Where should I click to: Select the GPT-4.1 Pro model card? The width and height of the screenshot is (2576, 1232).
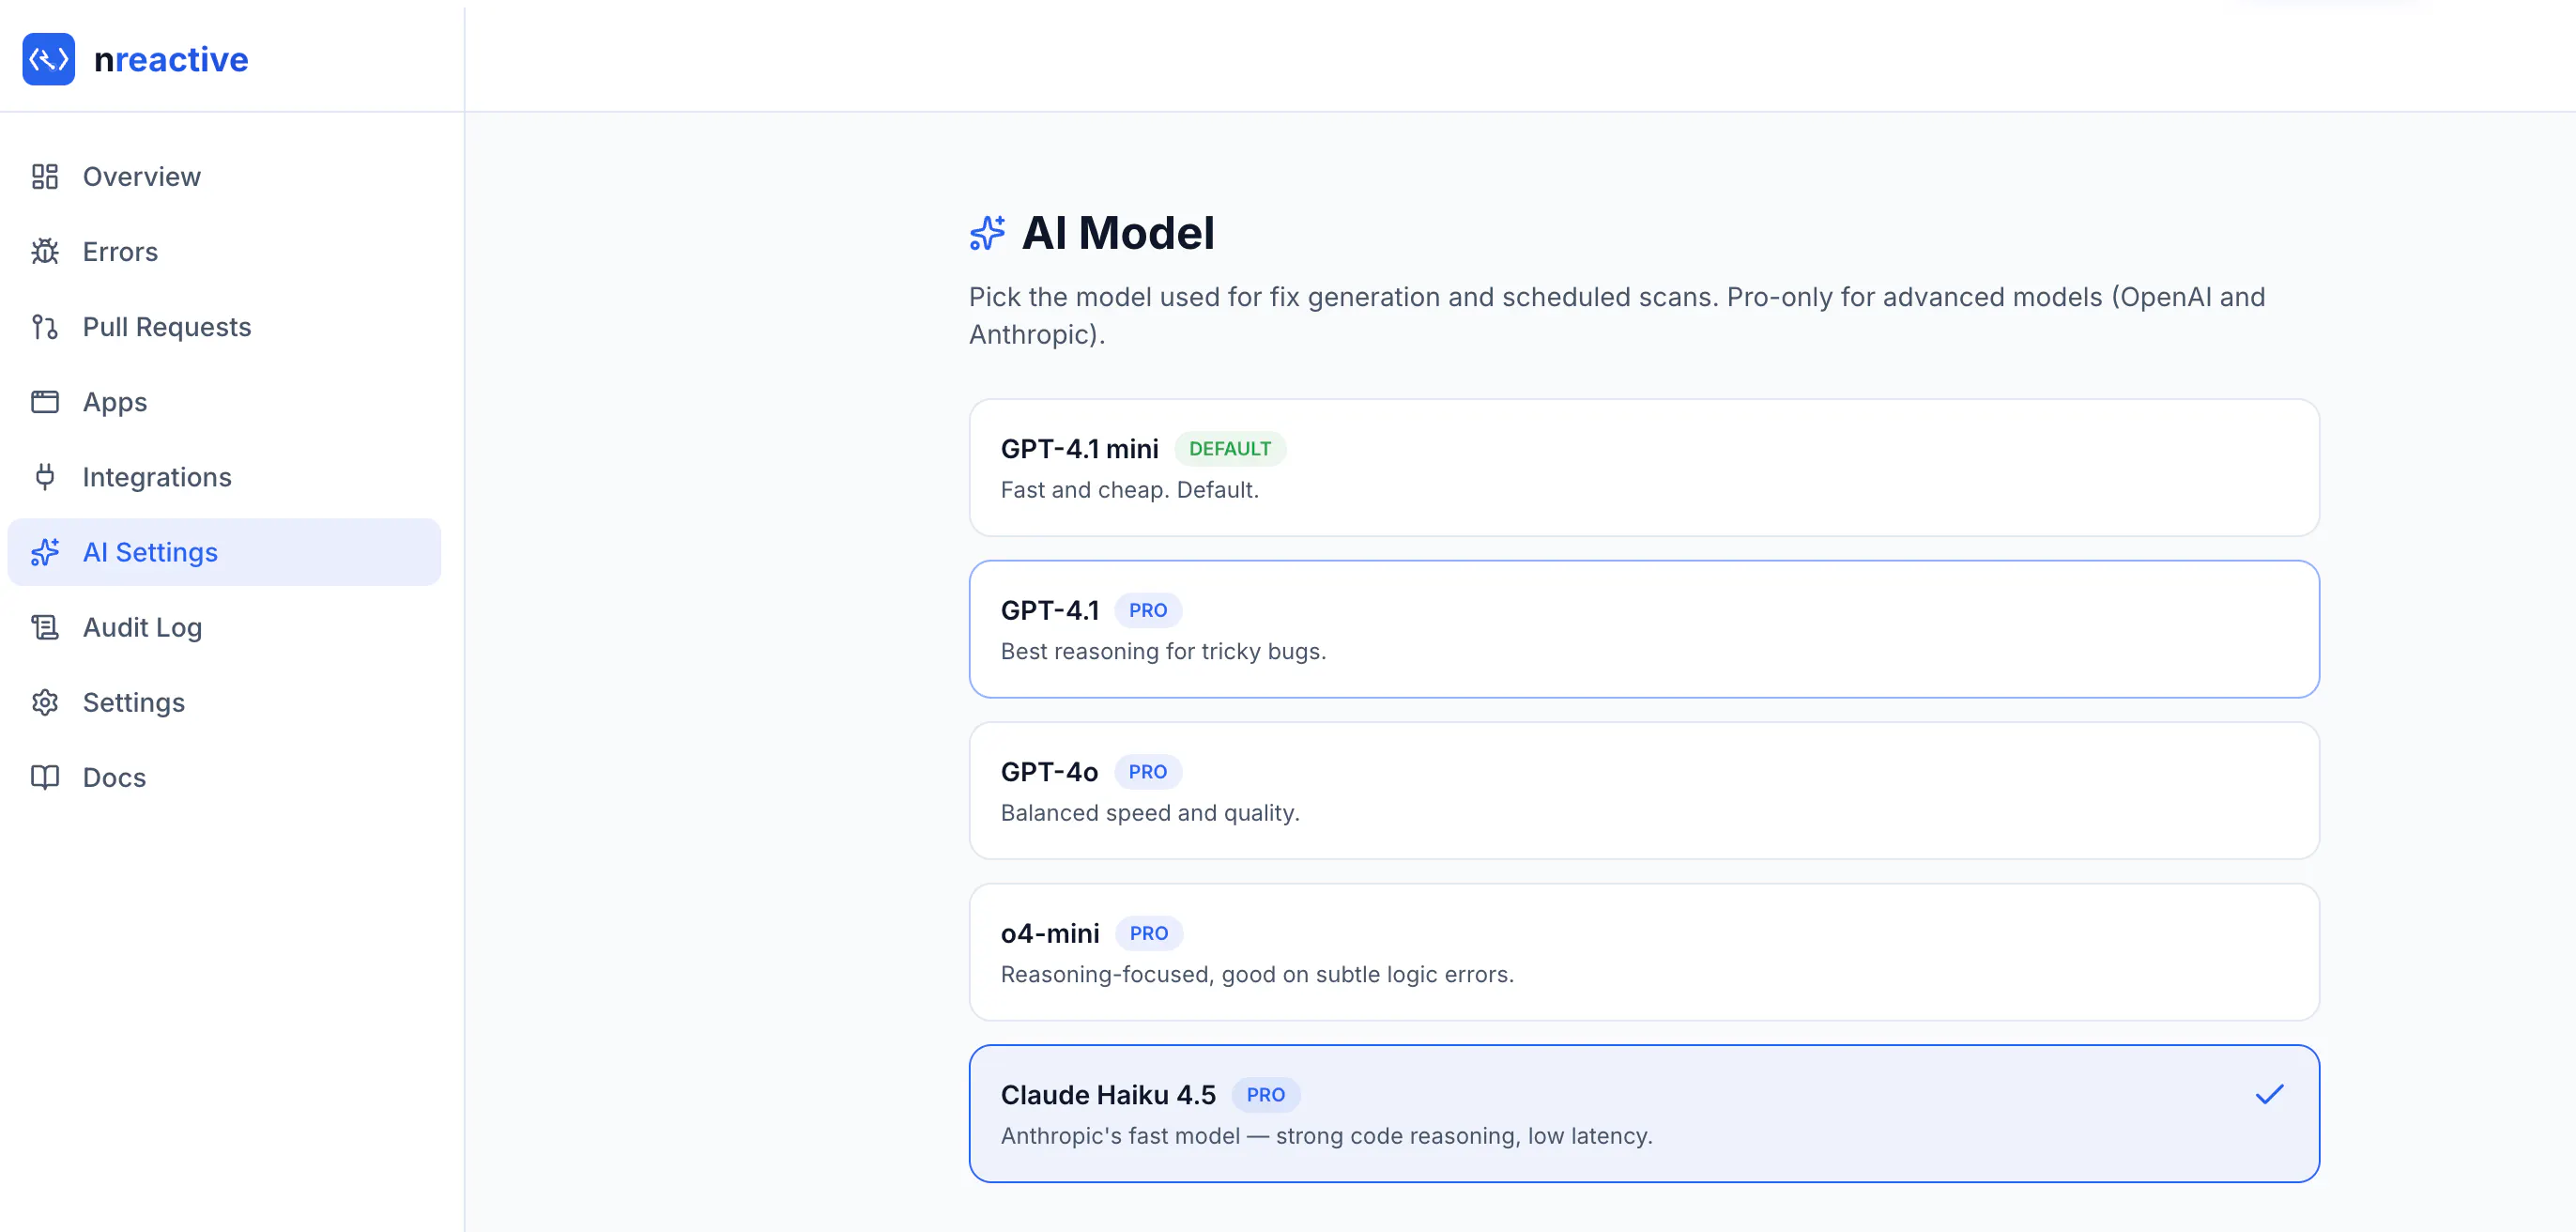pos(1643,629)
